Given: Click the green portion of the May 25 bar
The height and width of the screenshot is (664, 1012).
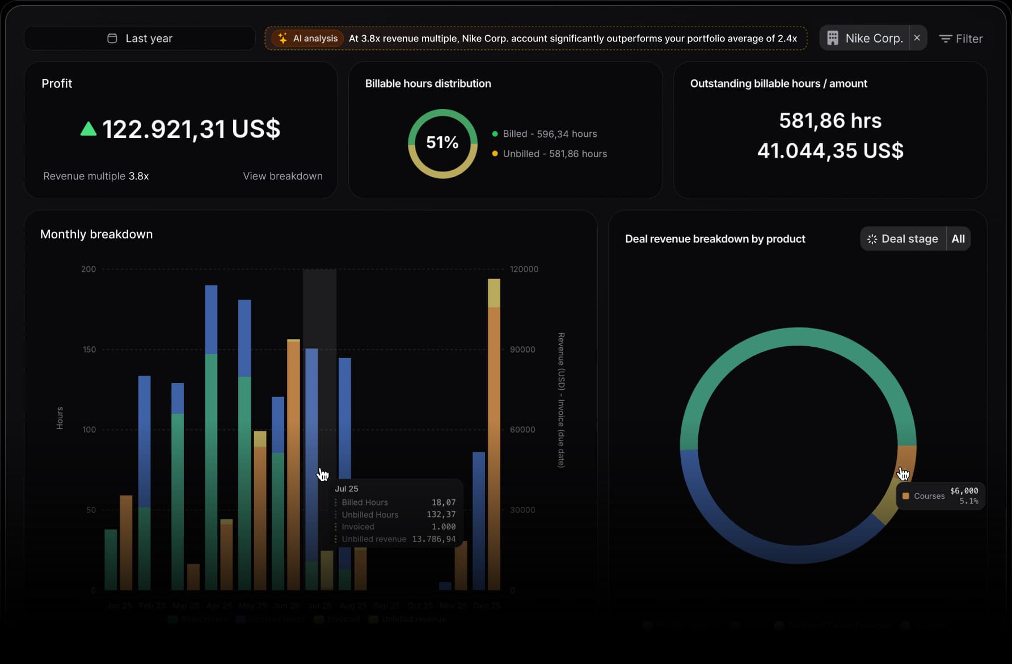Looking at the screenshot, I should [244, 482].
